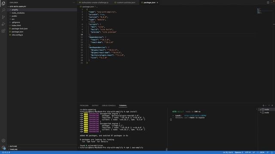The image size is (275, 154).
Task: Open the OUTPUT panel tab
Action: click(95, 106)
